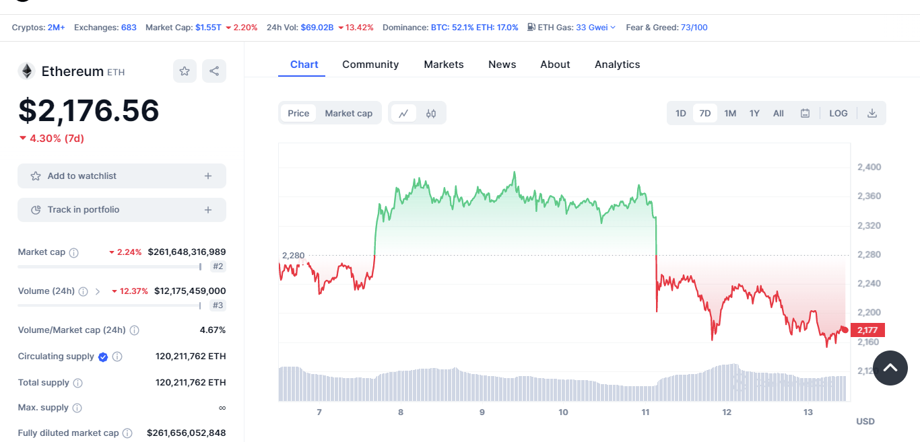Show info for Volume/Market cap (24h)
The width and height of the screenshot is (920, 442).
[135, 330]
